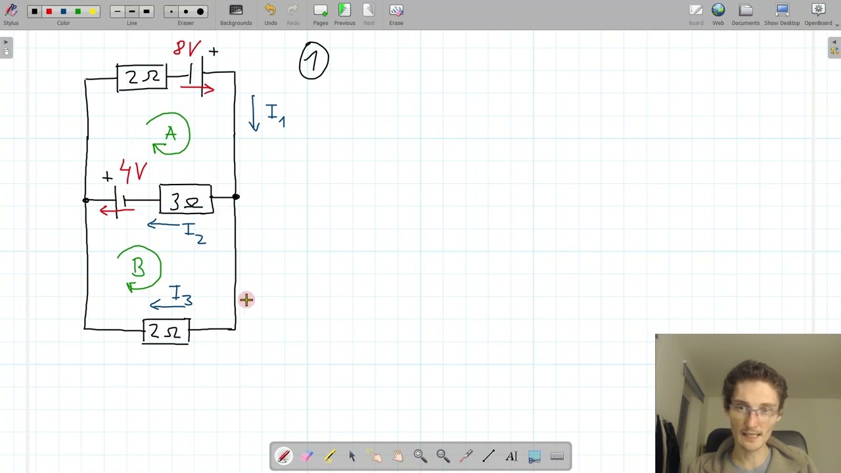
Task: Open the OpenBoard menu
Action: click(819, 14)
